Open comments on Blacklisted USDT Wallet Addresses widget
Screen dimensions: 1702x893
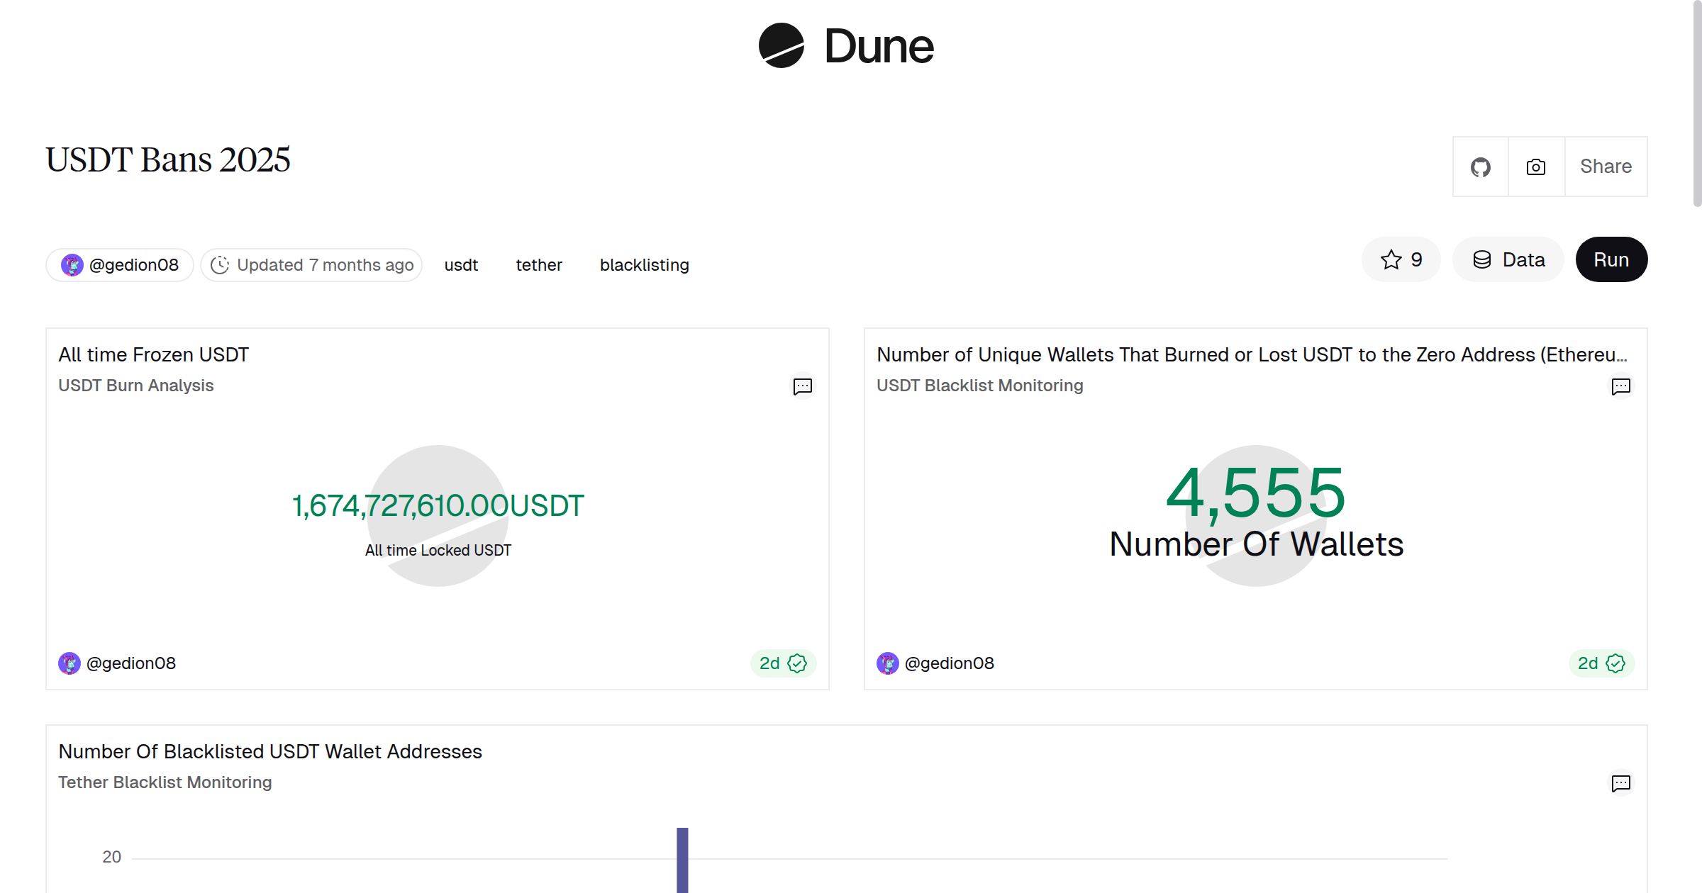click(1620, 783)
